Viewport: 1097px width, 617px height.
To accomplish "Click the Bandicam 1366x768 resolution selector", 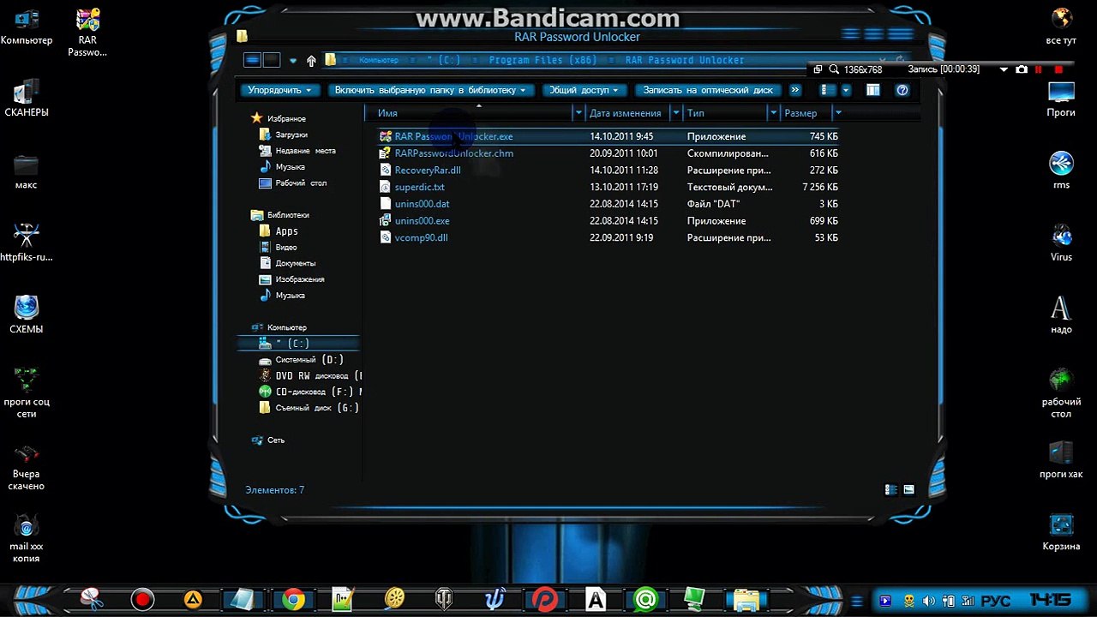I will [862, 69].
